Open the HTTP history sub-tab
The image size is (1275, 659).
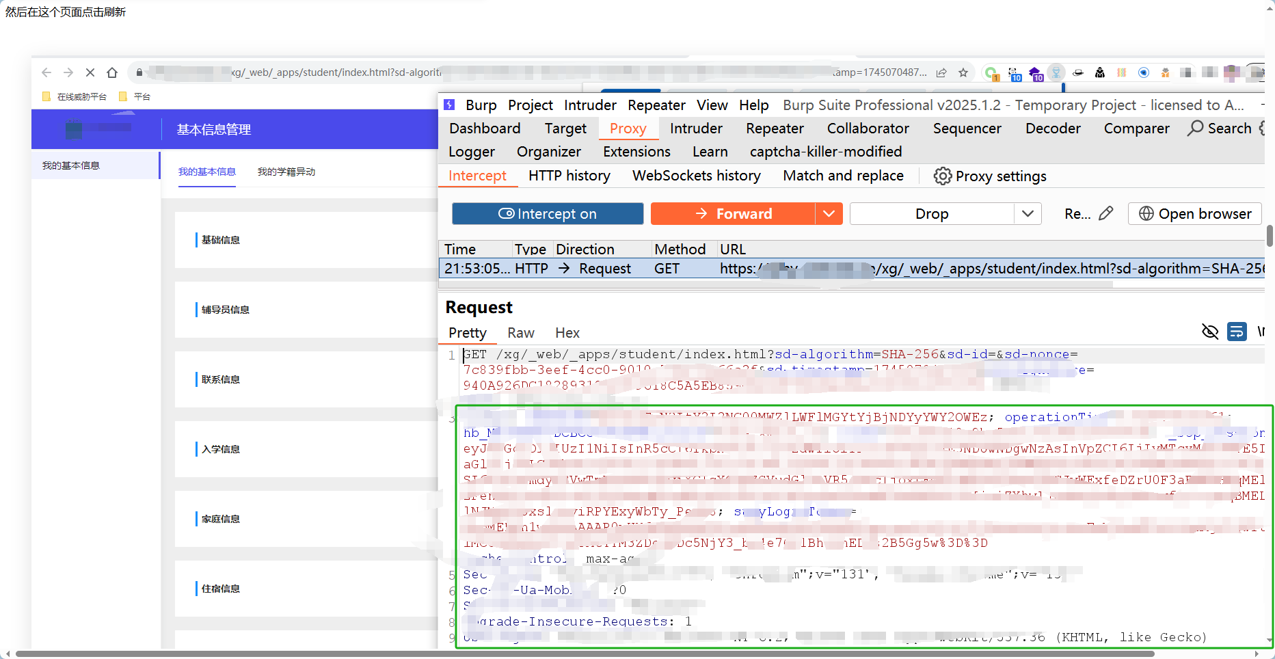[569, 176]
